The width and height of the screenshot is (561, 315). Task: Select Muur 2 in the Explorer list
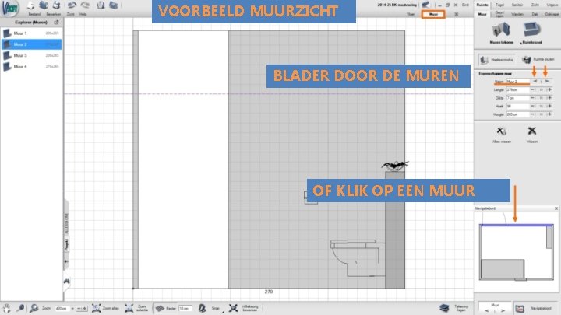(31, 44)
